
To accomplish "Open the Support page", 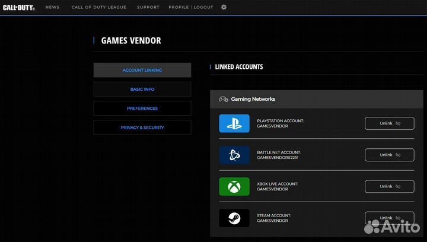I will pyautogui.click(x=148, y=8).
